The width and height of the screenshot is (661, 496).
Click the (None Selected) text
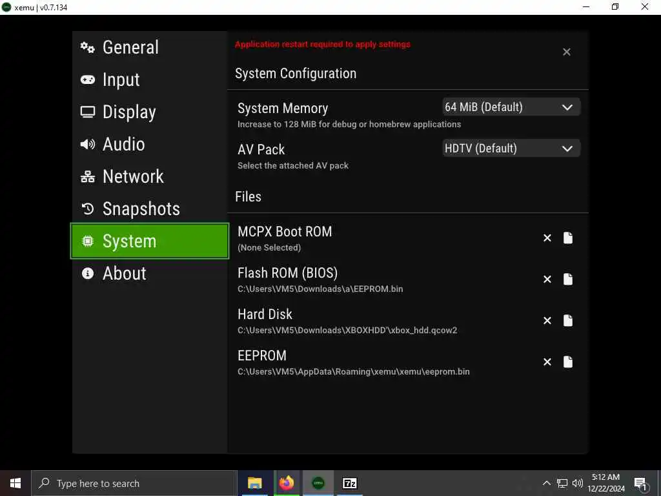click(x=269, y=247)
